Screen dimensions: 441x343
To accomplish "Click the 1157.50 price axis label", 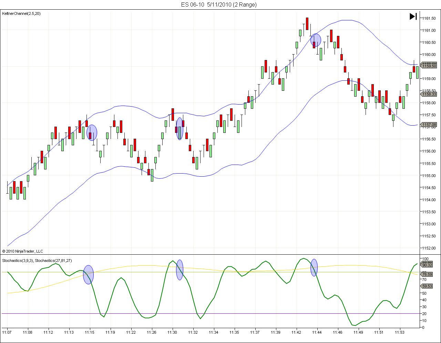I will (429, 115).
